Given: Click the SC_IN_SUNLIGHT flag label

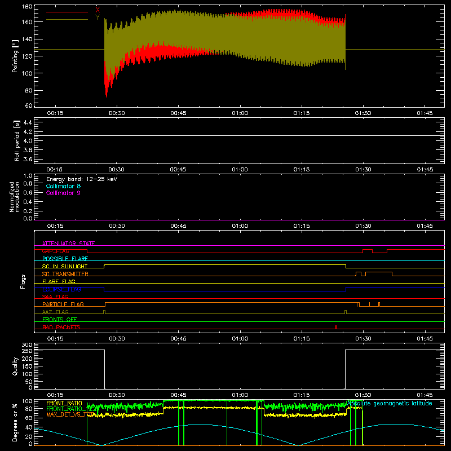Looking at the screenshot, I should click(65, 266).
